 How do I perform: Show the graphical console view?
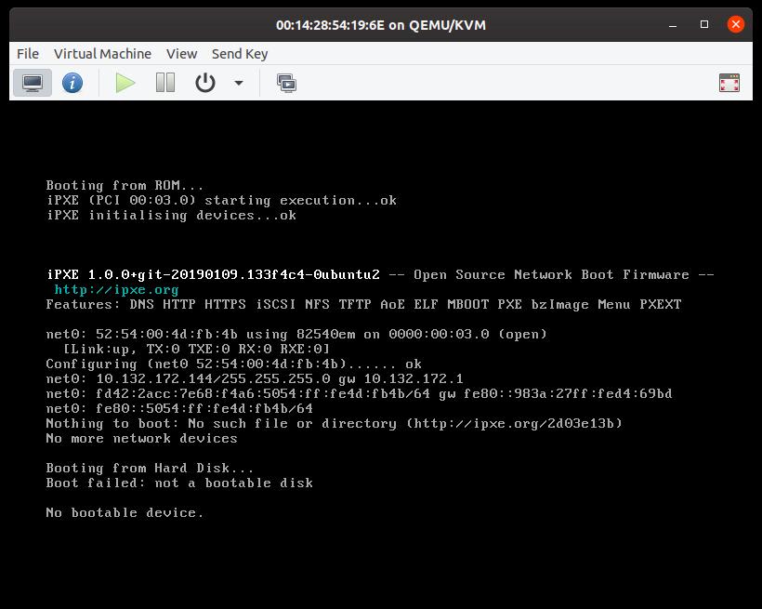[33, 83]
